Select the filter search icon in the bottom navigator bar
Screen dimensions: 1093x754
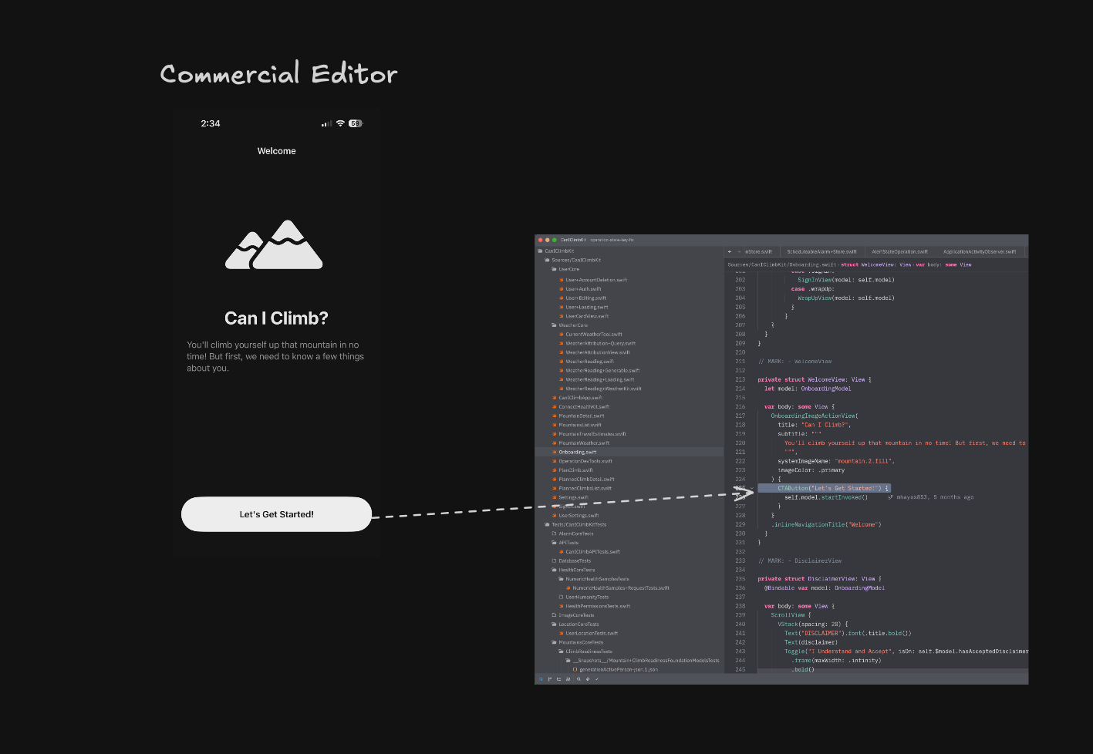[579, 679]
